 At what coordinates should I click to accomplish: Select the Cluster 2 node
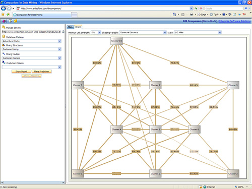pos(155,173)
